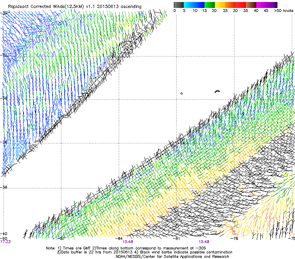The width and height of the screenshot is (295, 259).
Task: Click the orange 25-30 knots legend swatch
Action: point(230,5)
